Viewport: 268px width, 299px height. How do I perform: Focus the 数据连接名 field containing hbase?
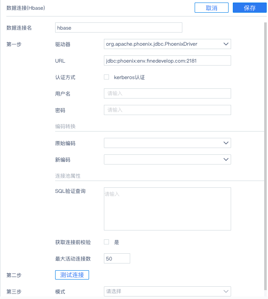coord(119,27)
